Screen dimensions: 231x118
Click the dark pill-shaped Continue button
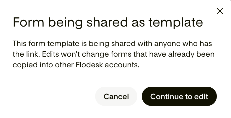[179, 96]
